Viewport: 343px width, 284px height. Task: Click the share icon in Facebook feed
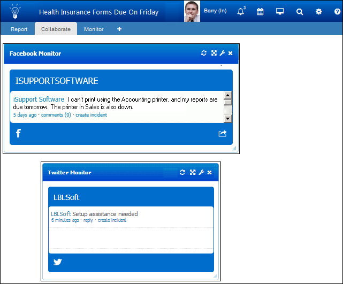coord(223,133)
